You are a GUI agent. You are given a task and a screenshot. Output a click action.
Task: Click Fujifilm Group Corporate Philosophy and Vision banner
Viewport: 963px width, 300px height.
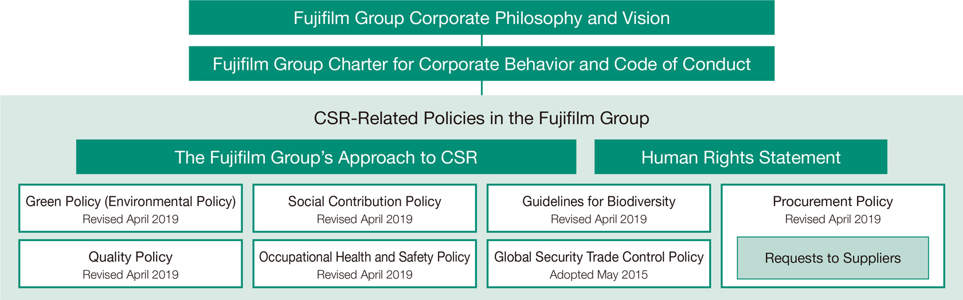point(481,18)
